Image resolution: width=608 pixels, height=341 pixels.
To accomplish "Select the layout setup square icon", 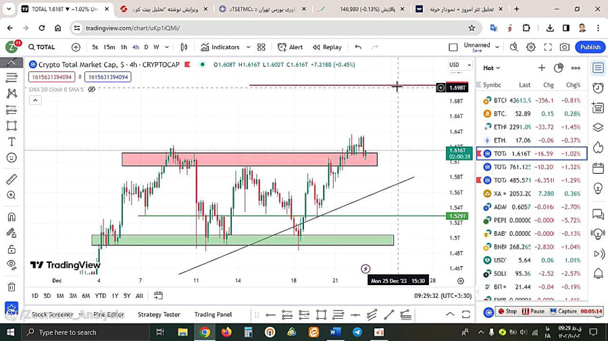I will pos(453,47).
